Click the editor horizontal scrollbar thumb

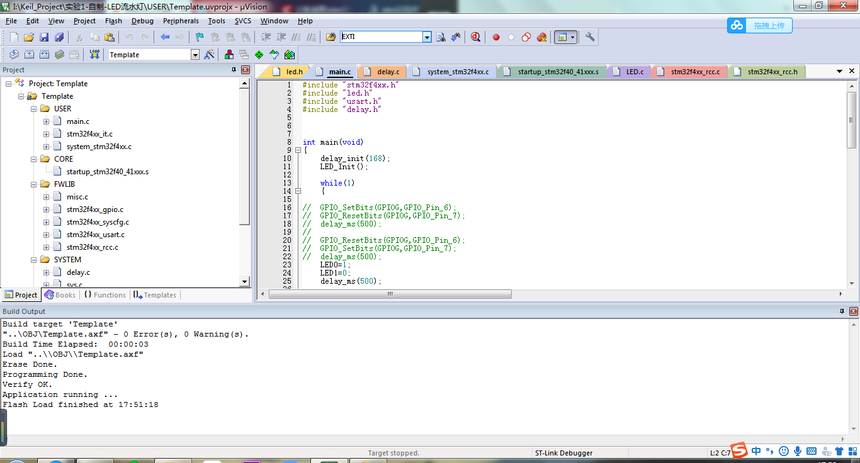[390, 294]
